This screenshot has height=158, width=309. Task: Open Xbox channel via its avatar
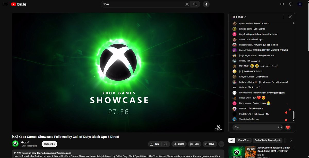(x=15, y=144)
